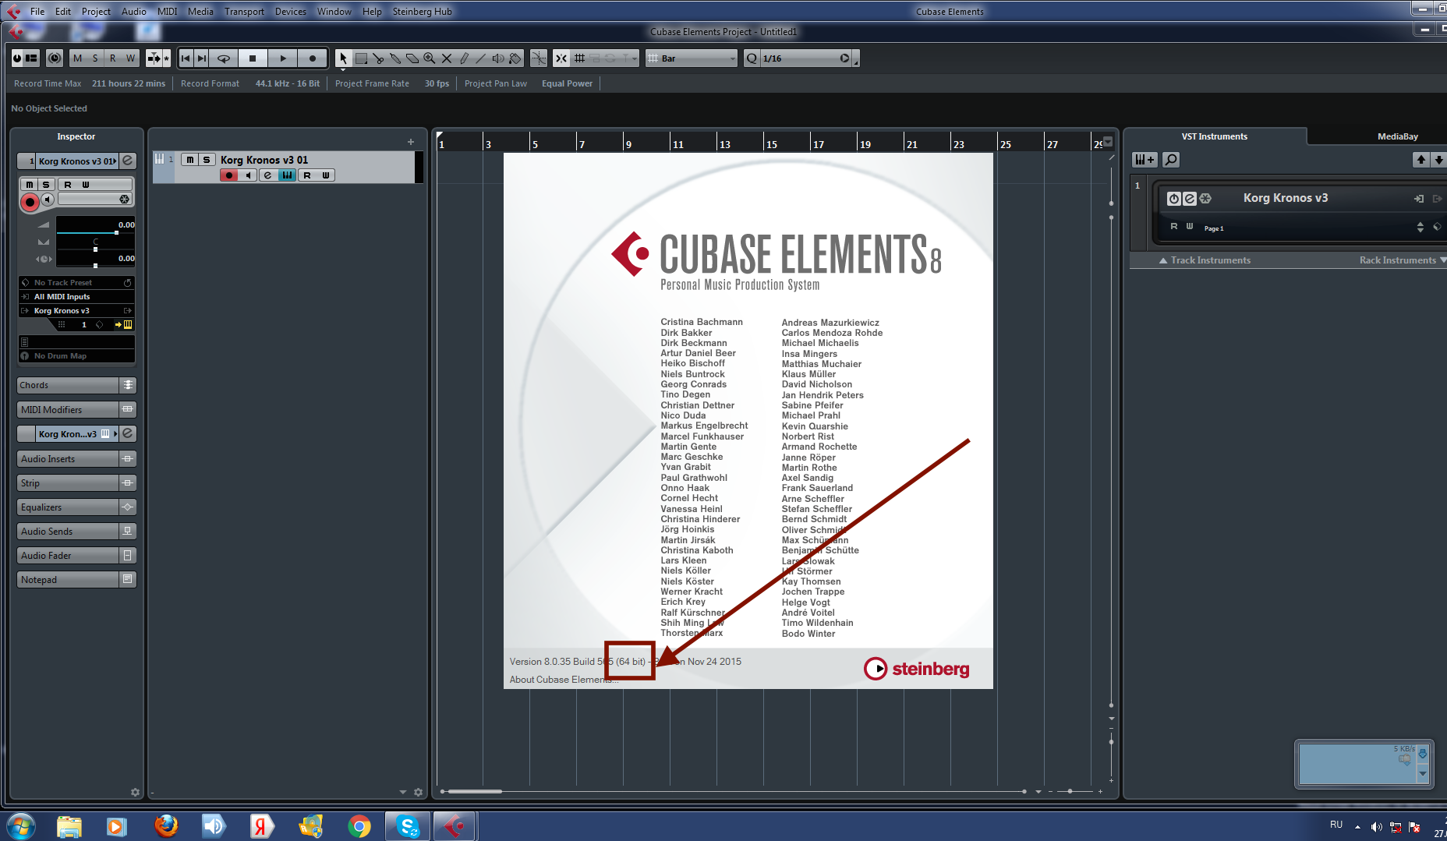The height and width of the screenshot is (841, 1447).
Task: Expand the Equalizers inspector section
Action: click(76, 507)
